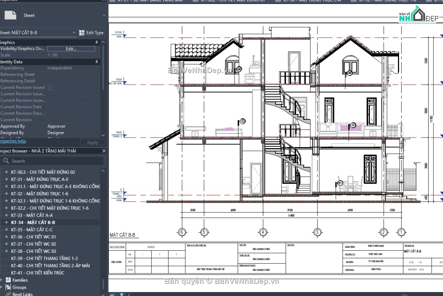Click the Apply button in Properties
The image size is (443, 296).
[x=92, y=142]
